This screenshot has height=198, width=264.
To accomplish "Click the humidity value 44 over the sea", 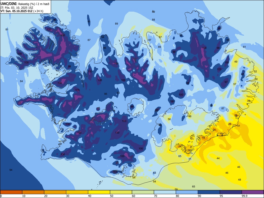I will pyautogui.click(x=218, y=158).
